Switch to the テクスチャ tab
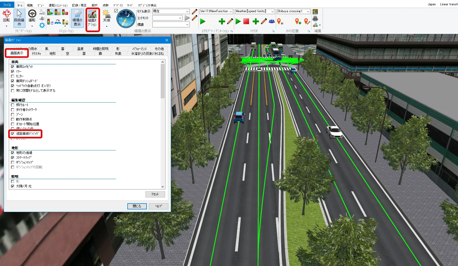458x266 pixels. pos(36,54)
